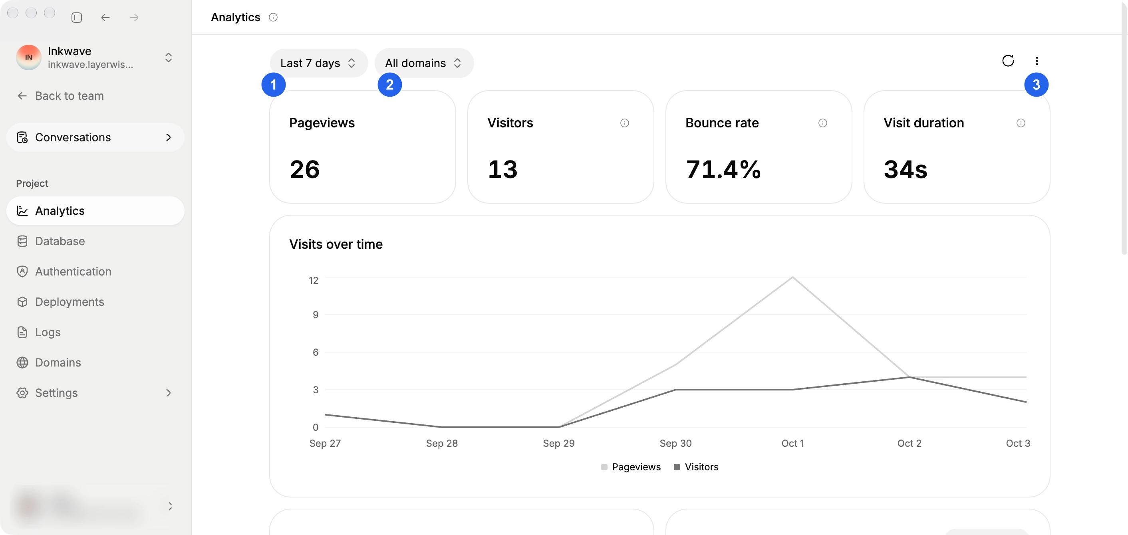Open the Domains page
Image resolution: width=1128 pixels, height=535 pixels.
tap(95, 363)
